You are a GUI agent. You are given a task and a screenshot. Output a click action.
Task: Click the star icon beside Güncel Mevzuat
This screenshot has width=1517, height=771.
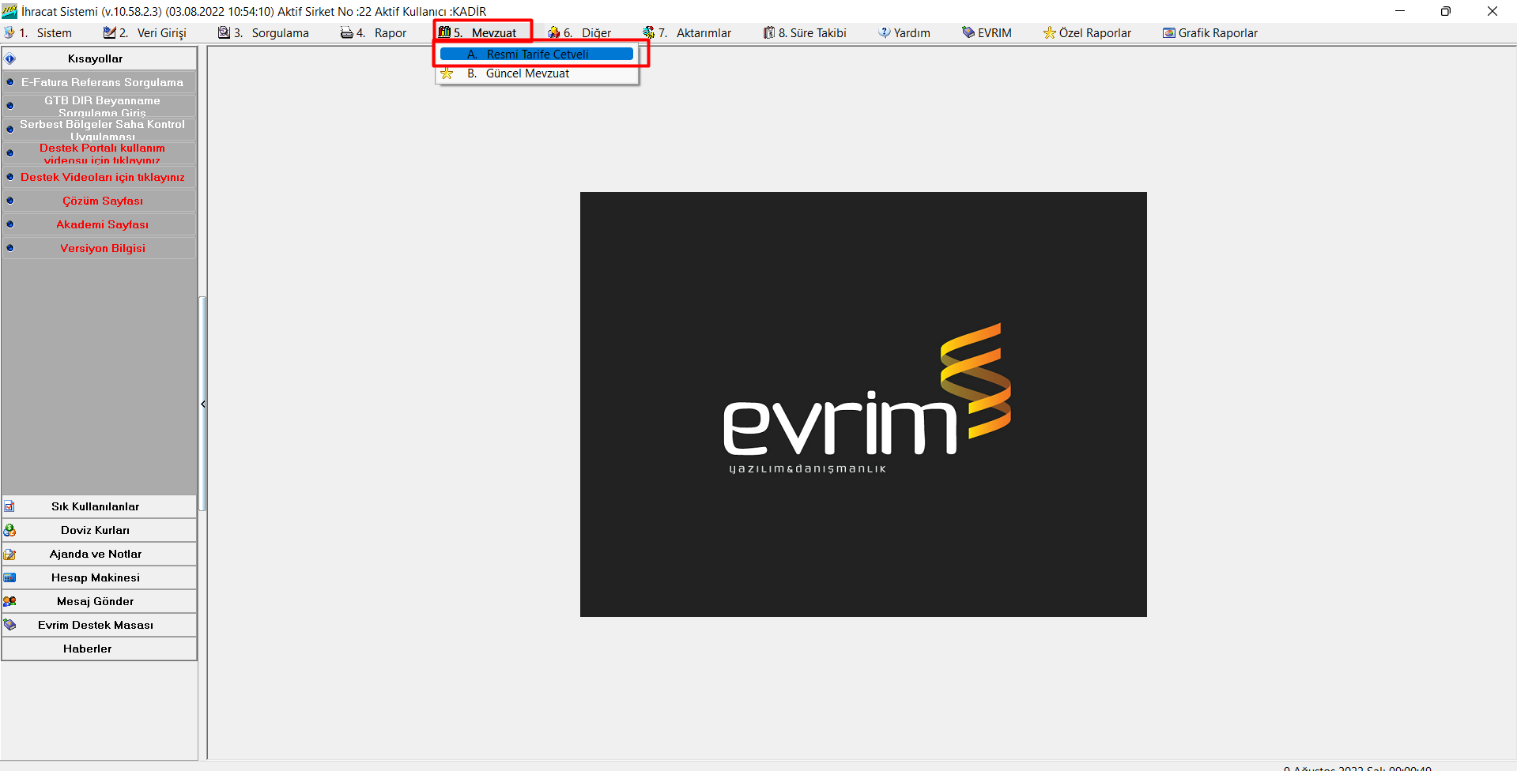[x=447, y=73]
